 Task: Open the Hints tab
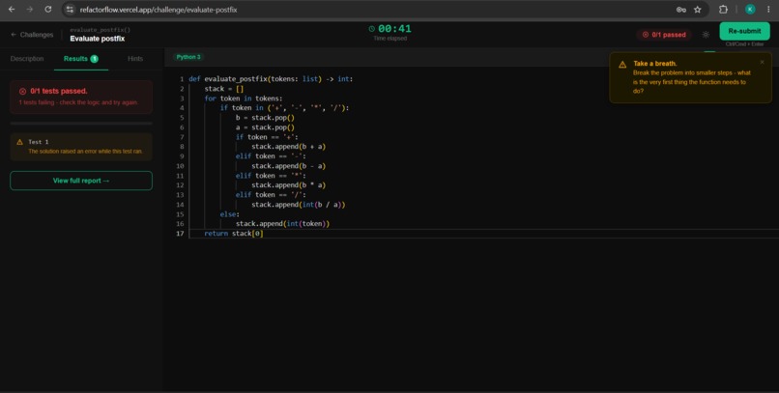[x=135, y=59]
